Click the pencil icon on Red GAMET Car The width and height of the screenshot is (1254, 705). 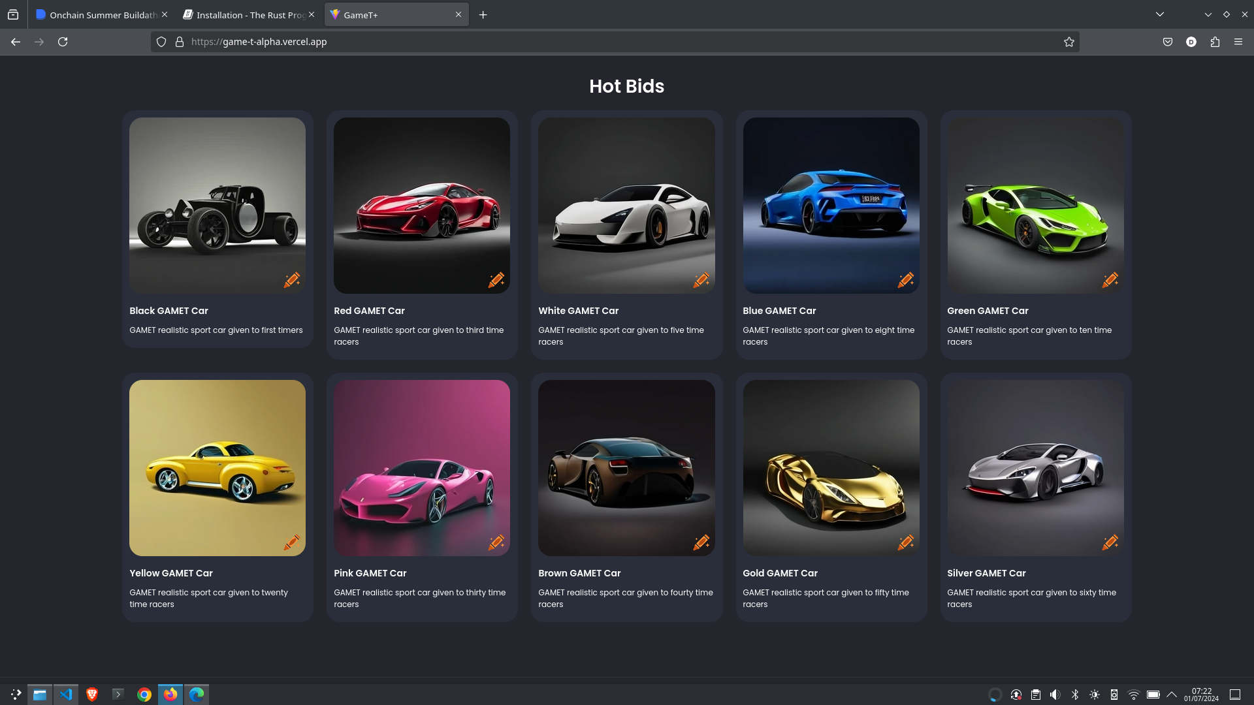(x=496, y=280)
